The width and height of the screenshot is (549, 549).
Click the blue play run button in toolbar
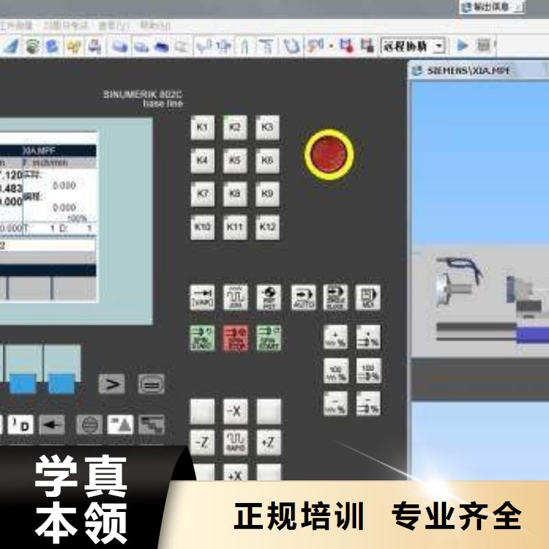tap(463, 45)
